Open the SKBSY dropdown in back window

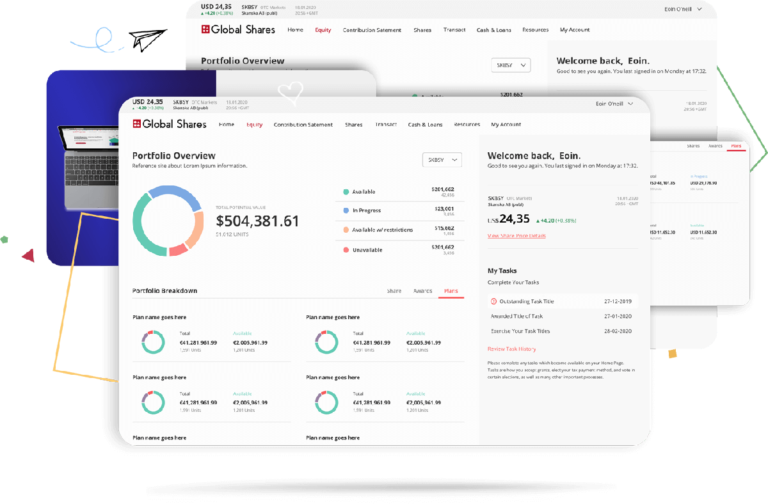click(x=511, y=65)
